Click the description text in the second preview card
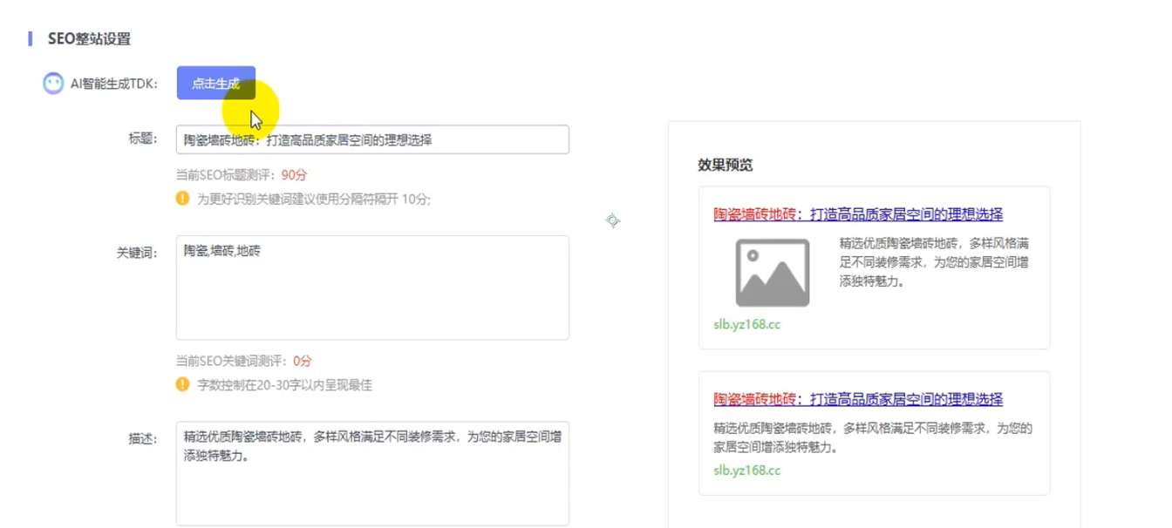 pos(872,437)
